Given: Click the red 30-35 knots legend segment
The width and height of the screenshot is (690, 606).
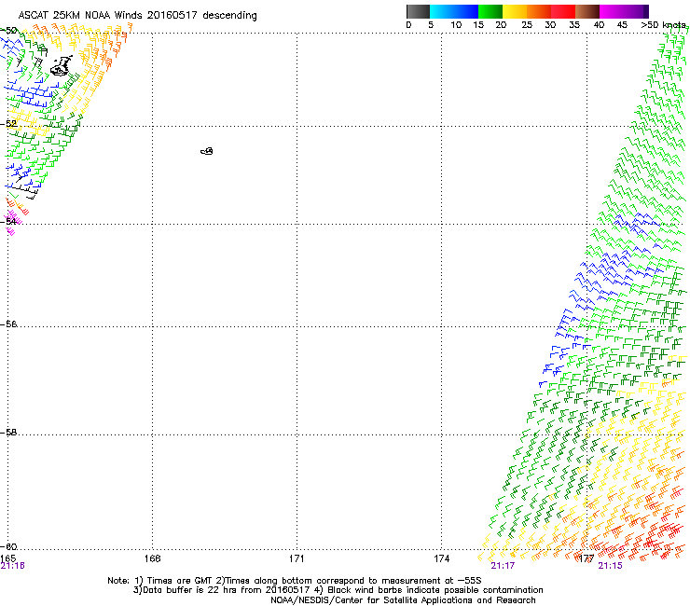Looking at the screenshot, I should tap(563, 11).
